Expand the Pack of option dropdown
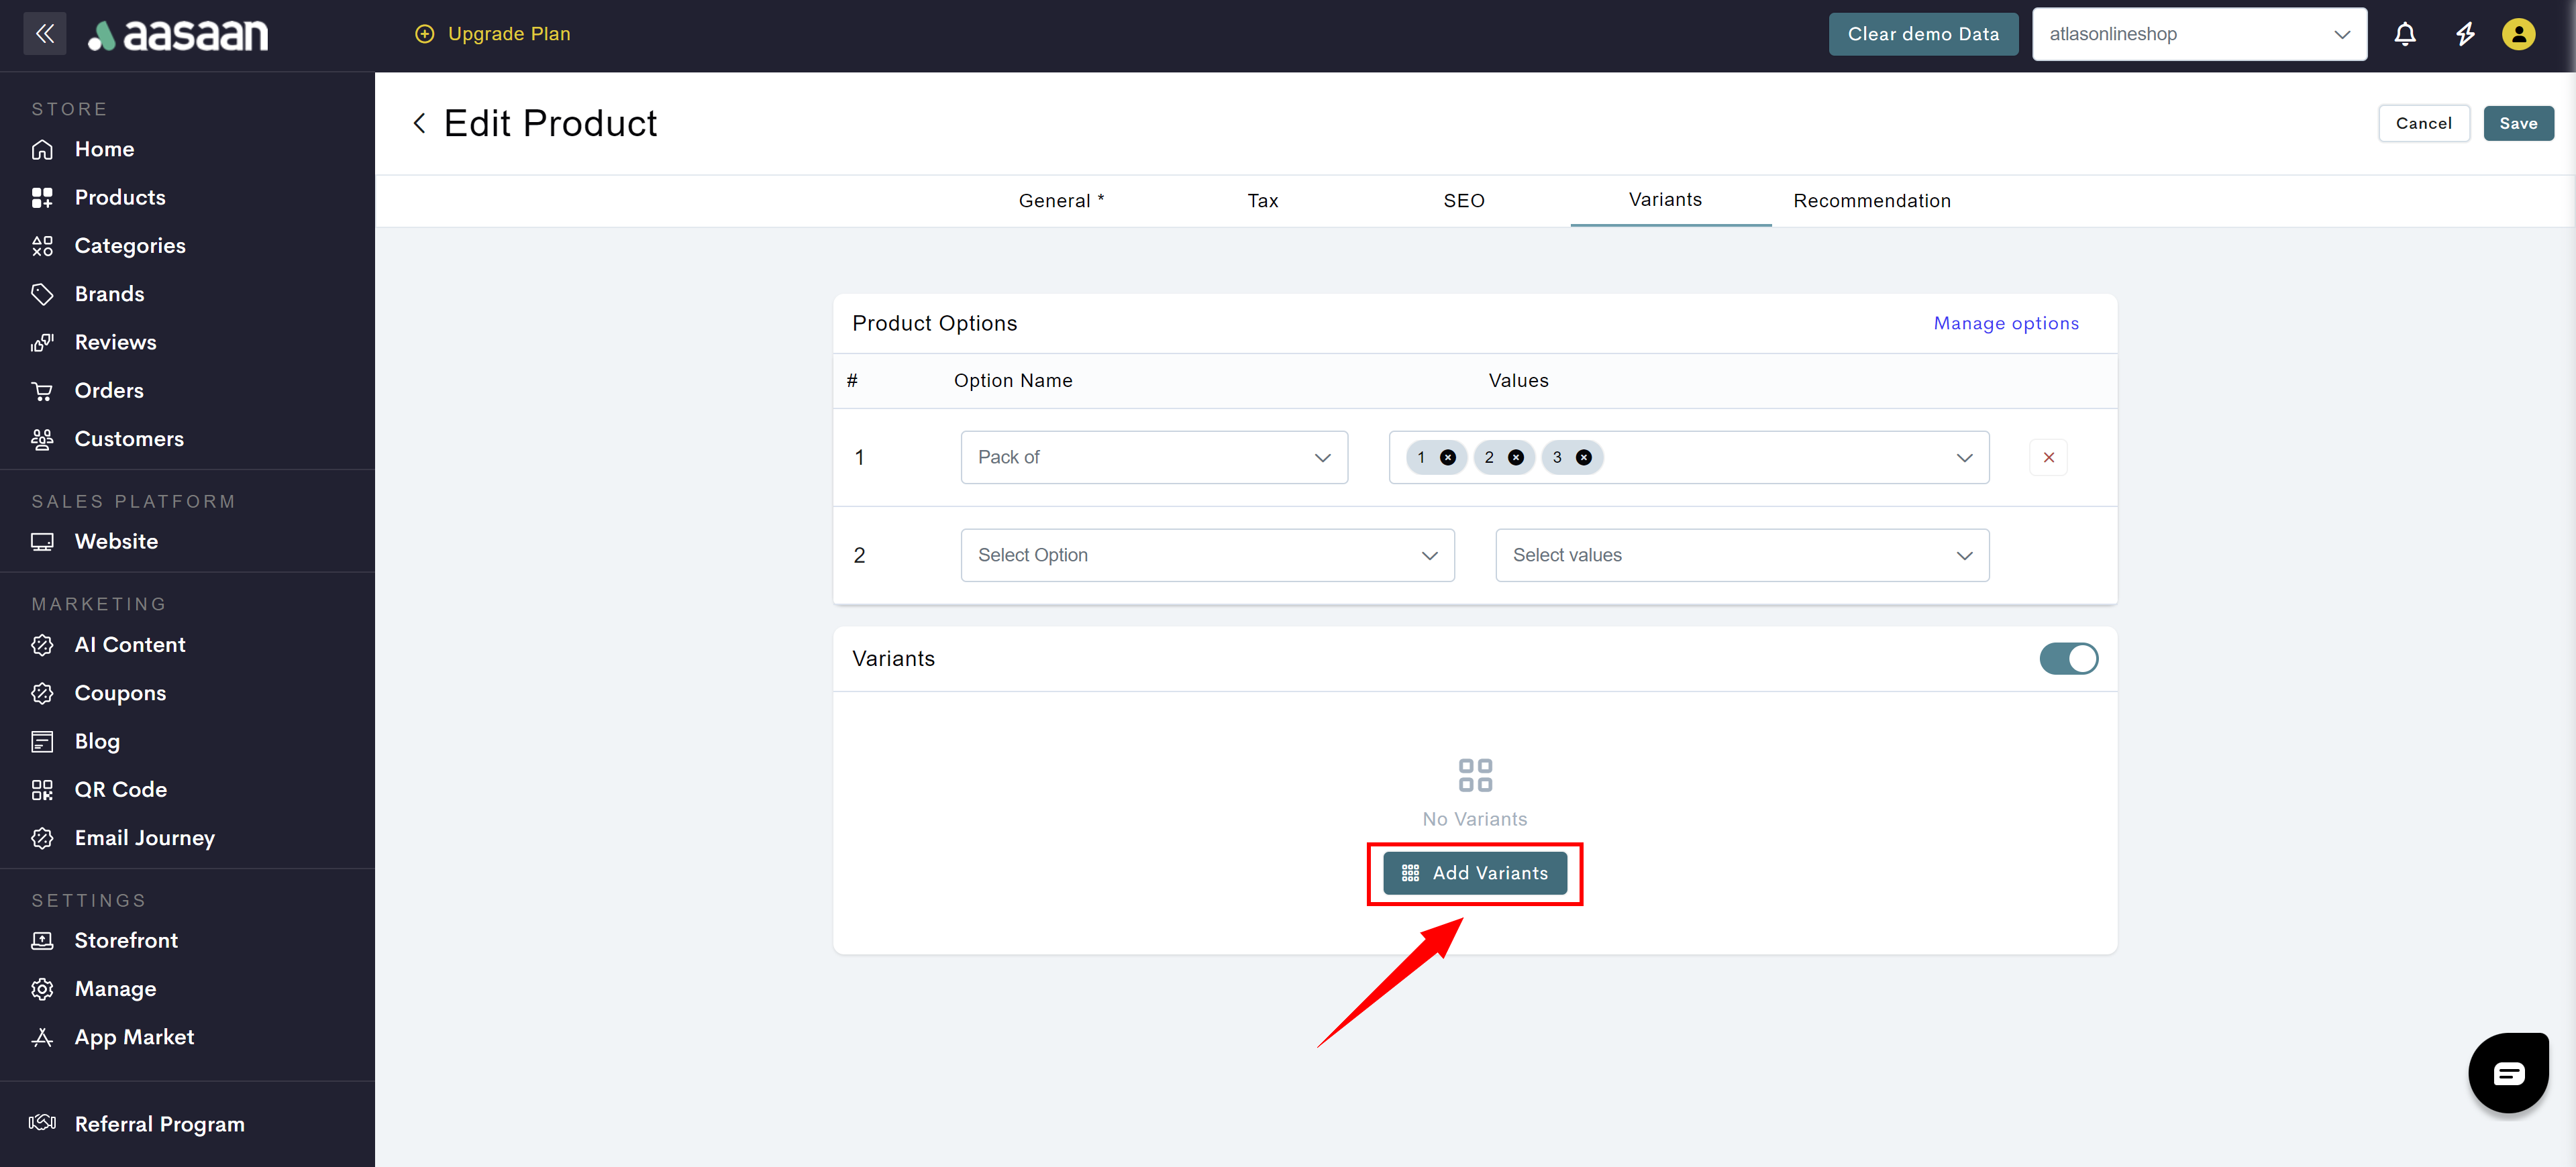 click(1153, 457)
